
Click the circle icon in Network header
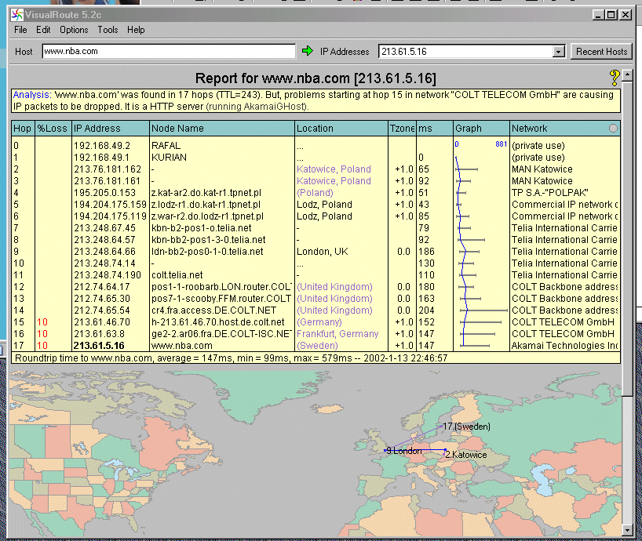coord(613,129)
